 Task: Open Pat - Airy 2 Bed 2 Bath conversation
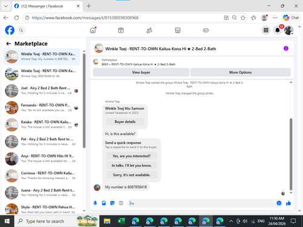tap(42, 142)
